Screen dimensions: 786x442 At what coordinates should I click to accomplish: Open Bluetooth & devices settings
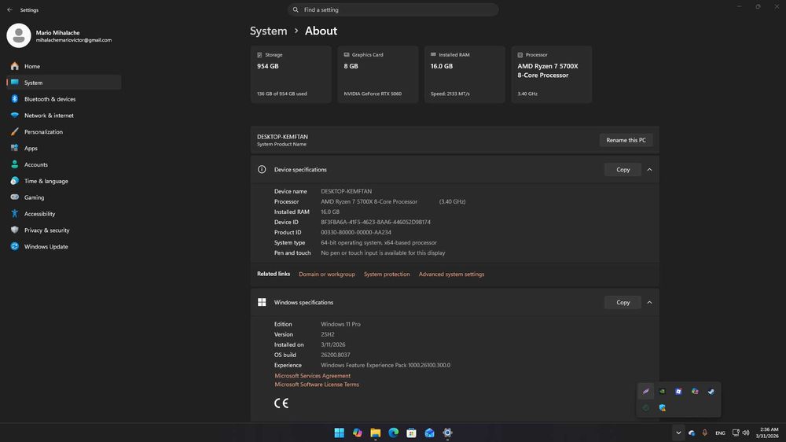(64, 99)
